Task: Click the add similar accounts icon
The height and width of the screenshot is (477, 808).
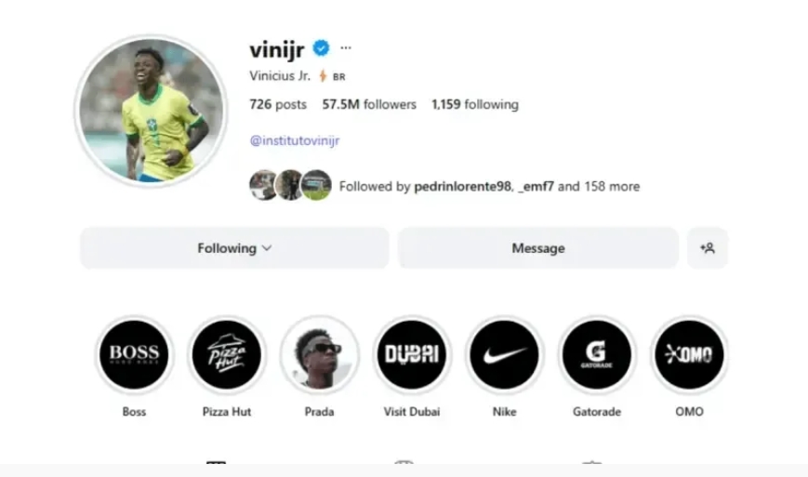Action: pyautogui.click(x=708, y=248)
